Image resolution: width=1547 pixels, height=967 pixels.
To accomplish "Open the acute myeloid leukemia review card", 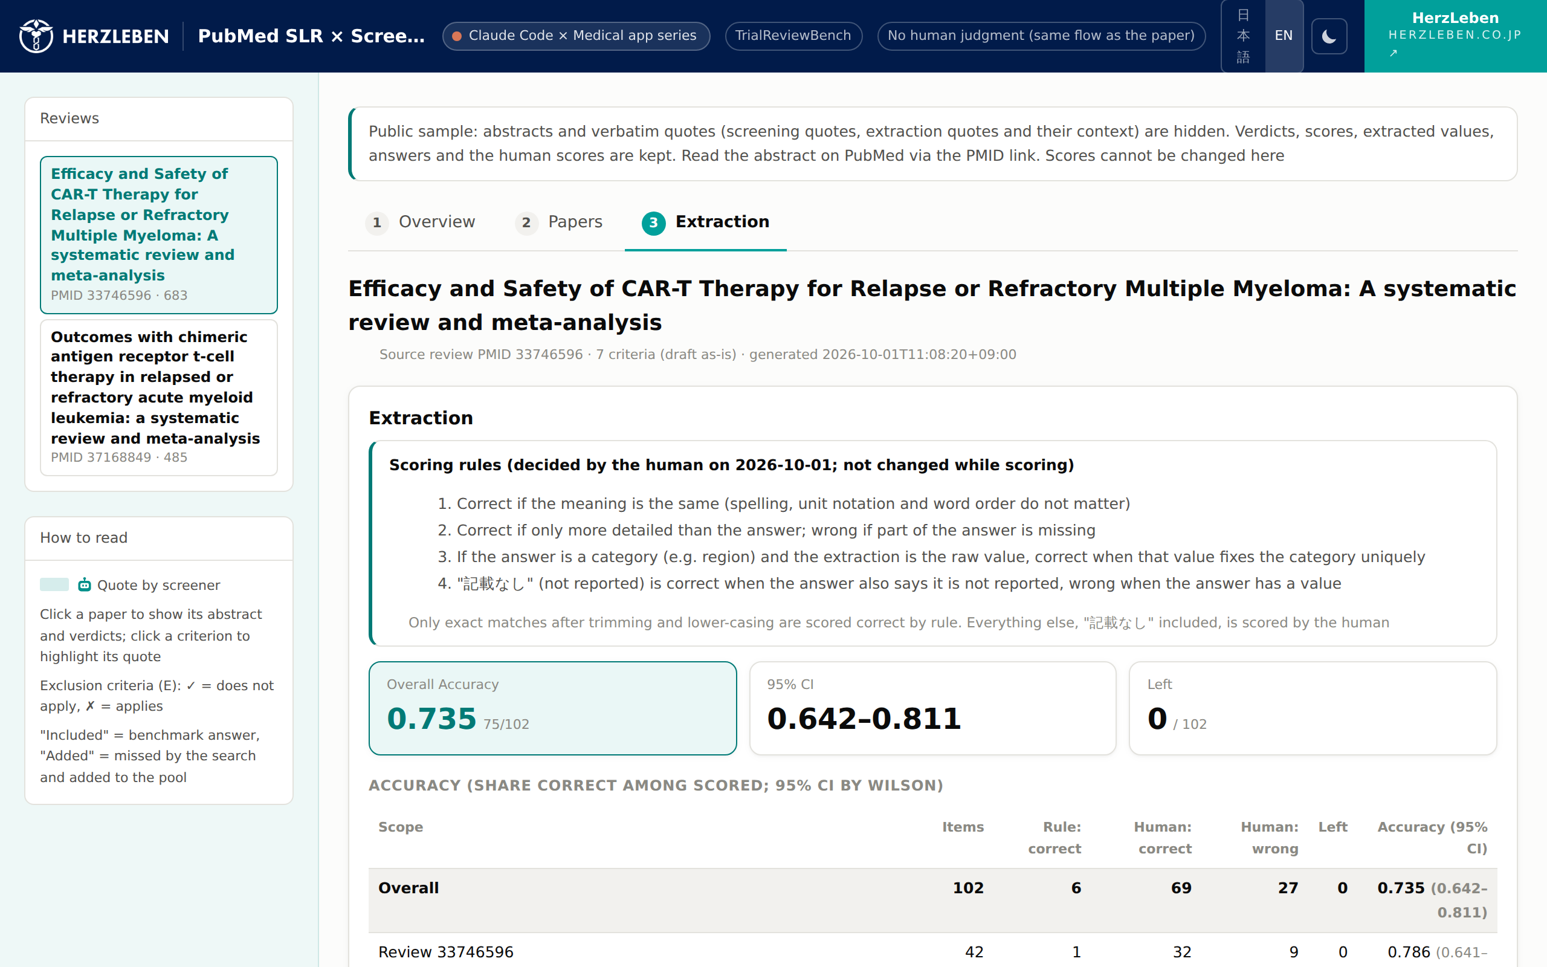I will click(158, 397).
